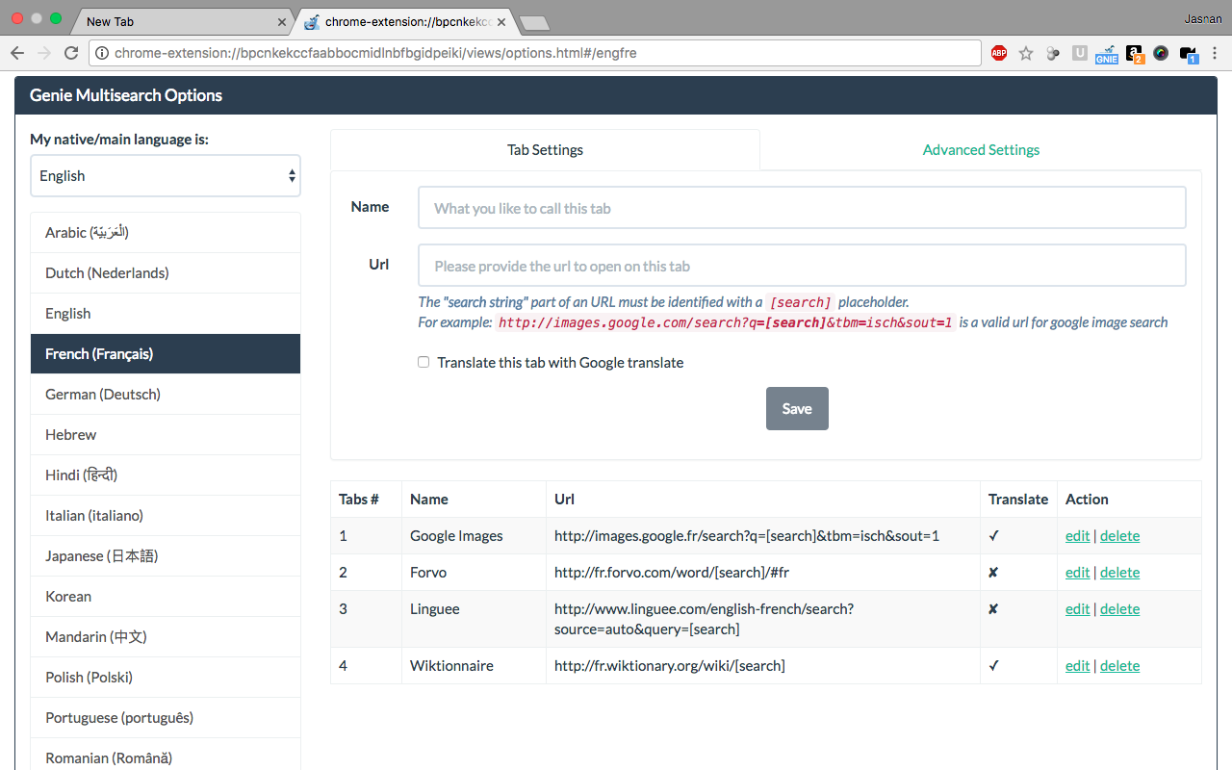The height and width of the screenshot is (770, 1232).
Task: Click the Linguee url cell text
Action: [x=704, y=619]
